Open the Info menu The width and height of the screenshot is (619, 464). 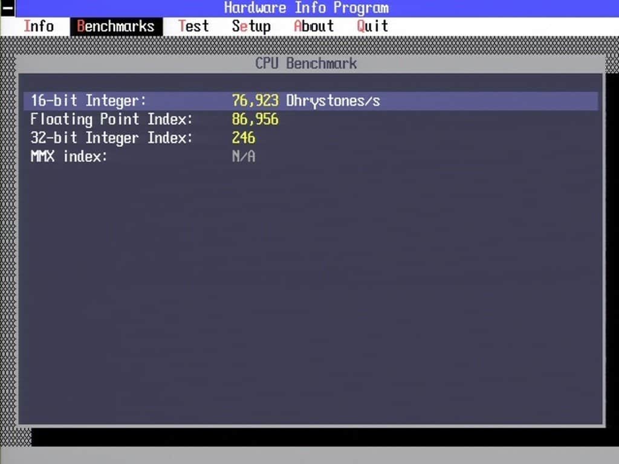coord(39,27)
